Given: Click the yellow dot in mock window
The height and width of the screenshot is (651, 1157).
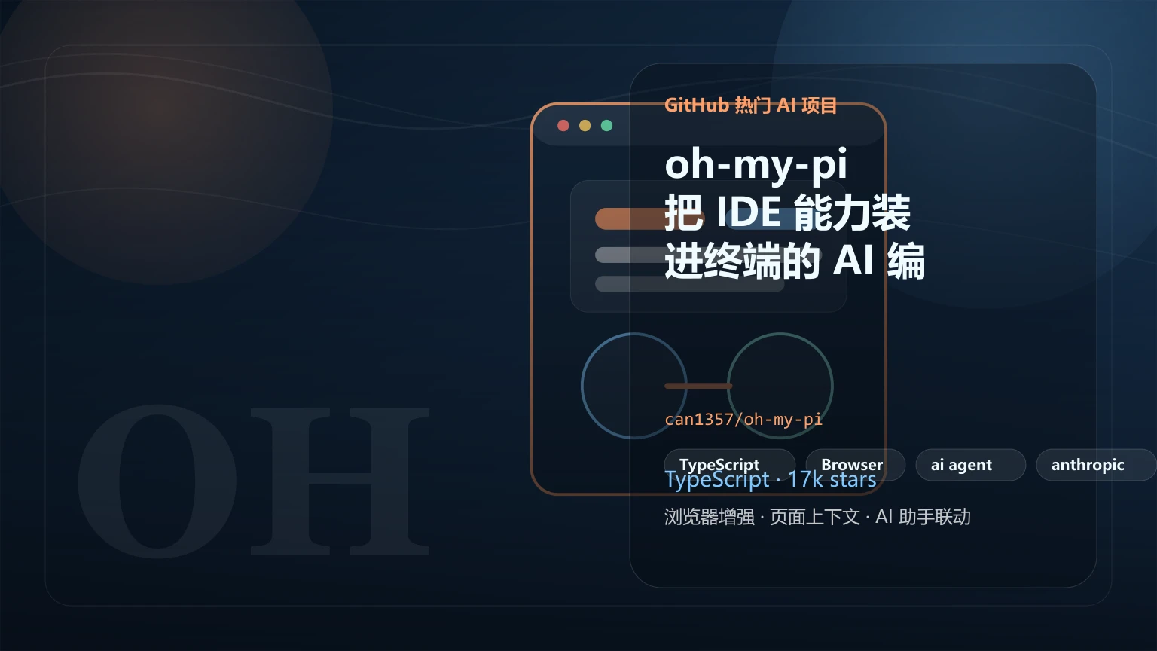Looking at the screenshot, I should [x=585, y=125].
